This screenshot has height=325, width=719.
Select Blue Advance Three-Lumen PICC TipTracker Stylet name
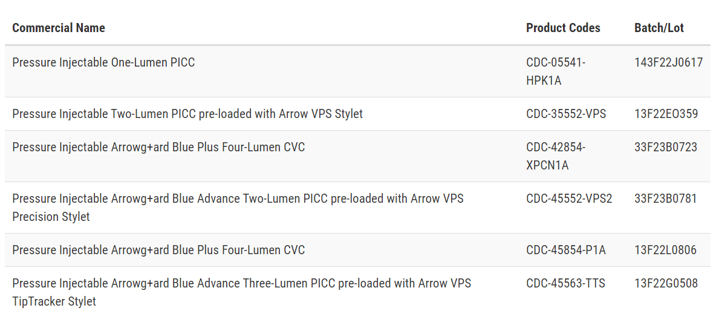pos(242,292)
